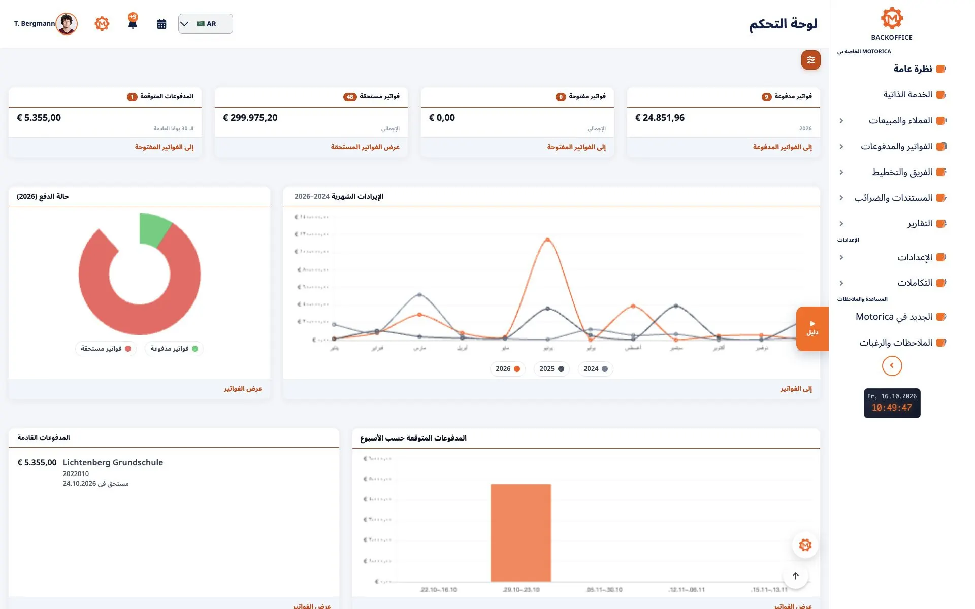Click the الملاحظات والرغبات sidebar icon
Screen dimensions: 975x609
point(940,343)
